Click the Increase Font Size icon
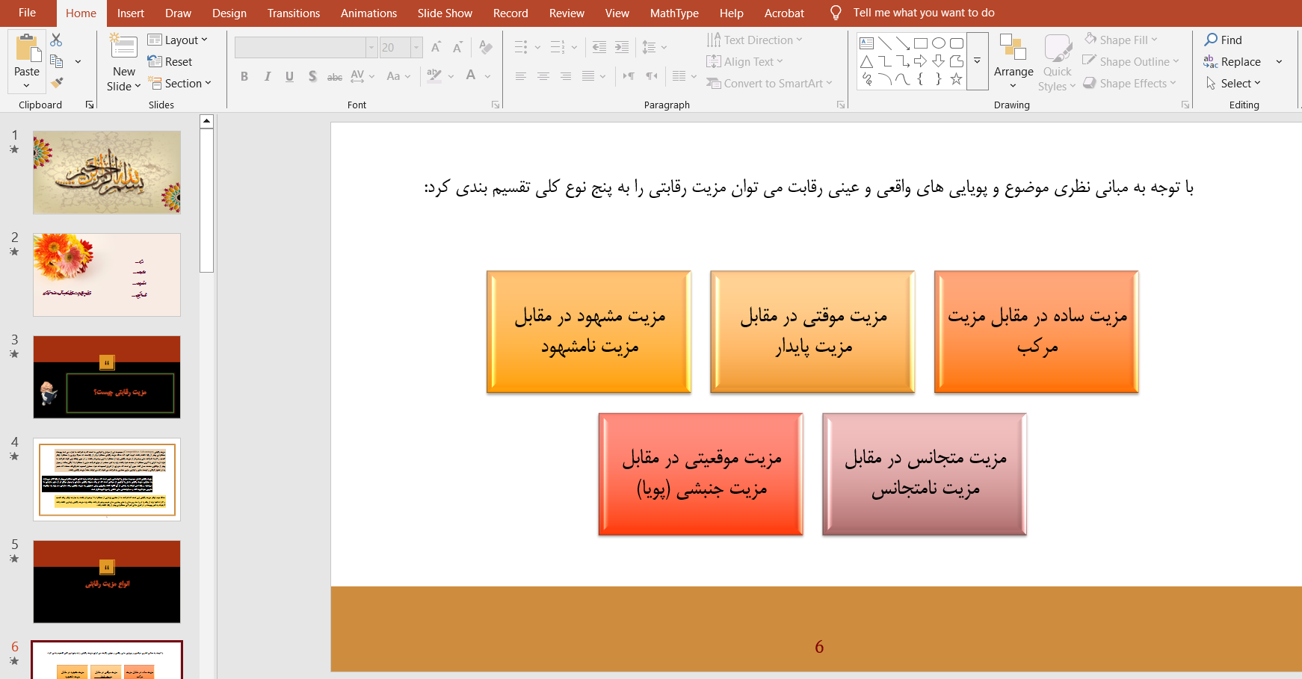Viewport: 1302px width, 679px height. [x=436, y=47]
